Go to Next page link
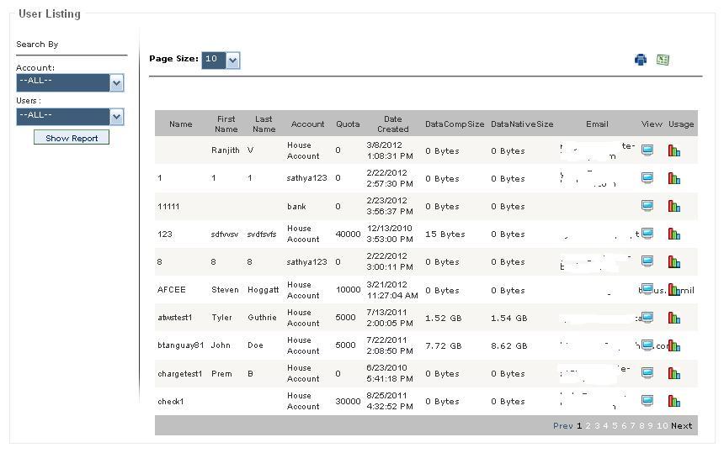Viewport: 724px width, 453px height. 682,426
